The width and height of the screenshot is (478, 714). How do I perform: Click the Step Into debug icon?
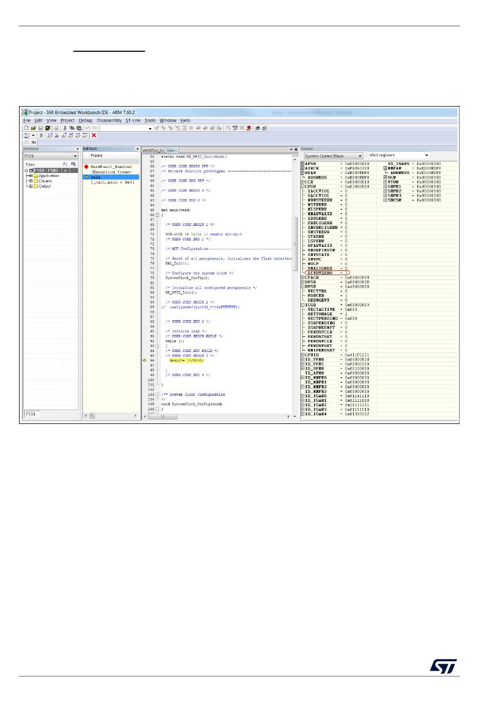point(57,135)
